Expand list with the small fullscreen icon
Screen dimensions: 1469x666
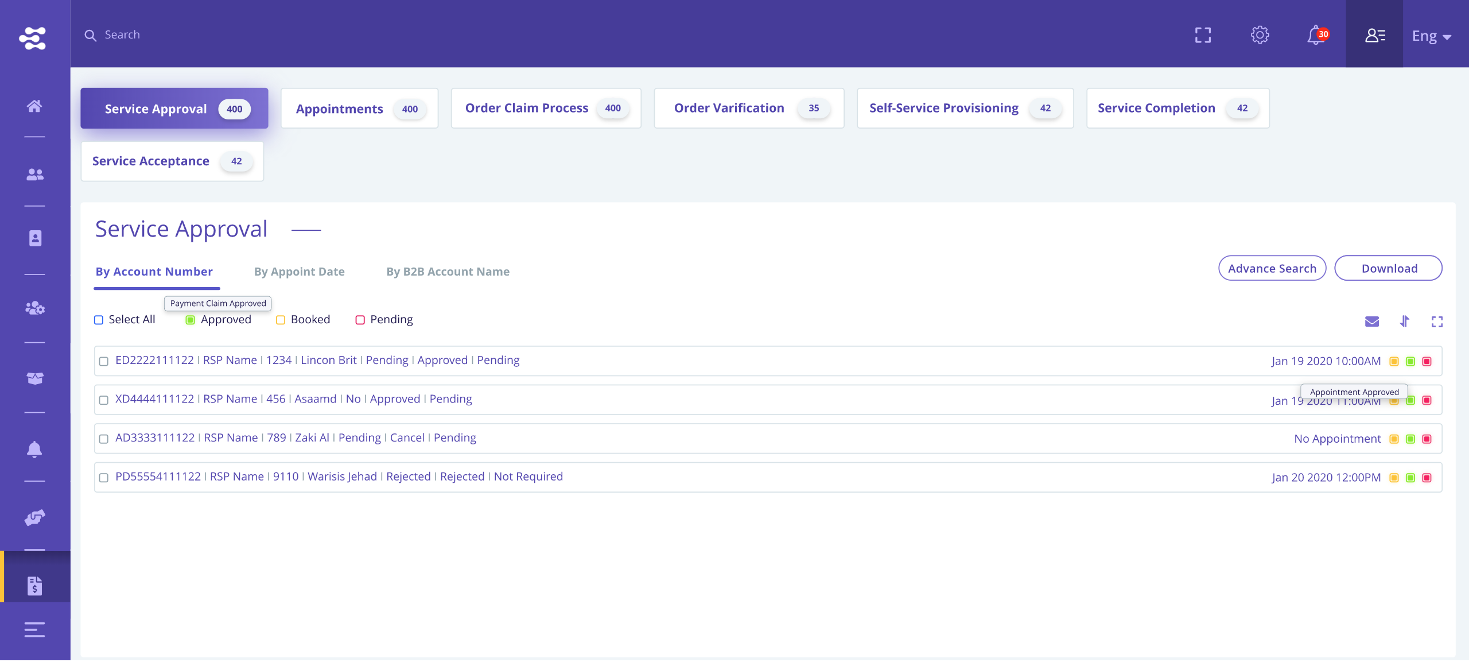(x=1437, y=322)
